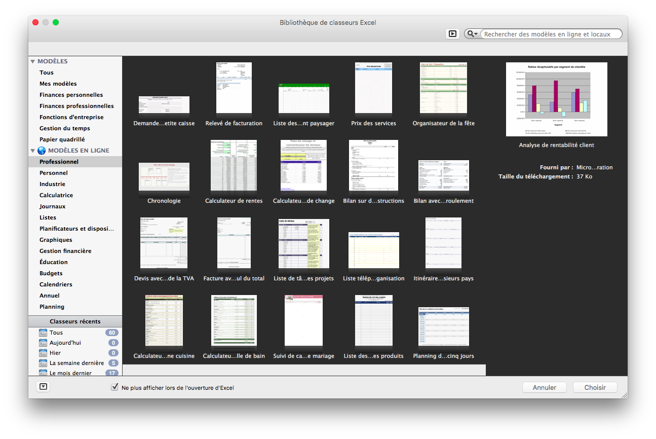Click the template preview play button near search

[x=452, y=34]
